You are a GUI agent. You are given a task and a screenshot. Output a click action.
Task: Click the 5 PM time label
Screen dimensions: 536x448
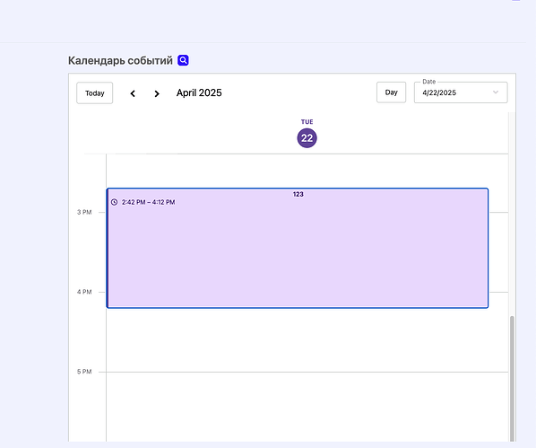point(84,372)
